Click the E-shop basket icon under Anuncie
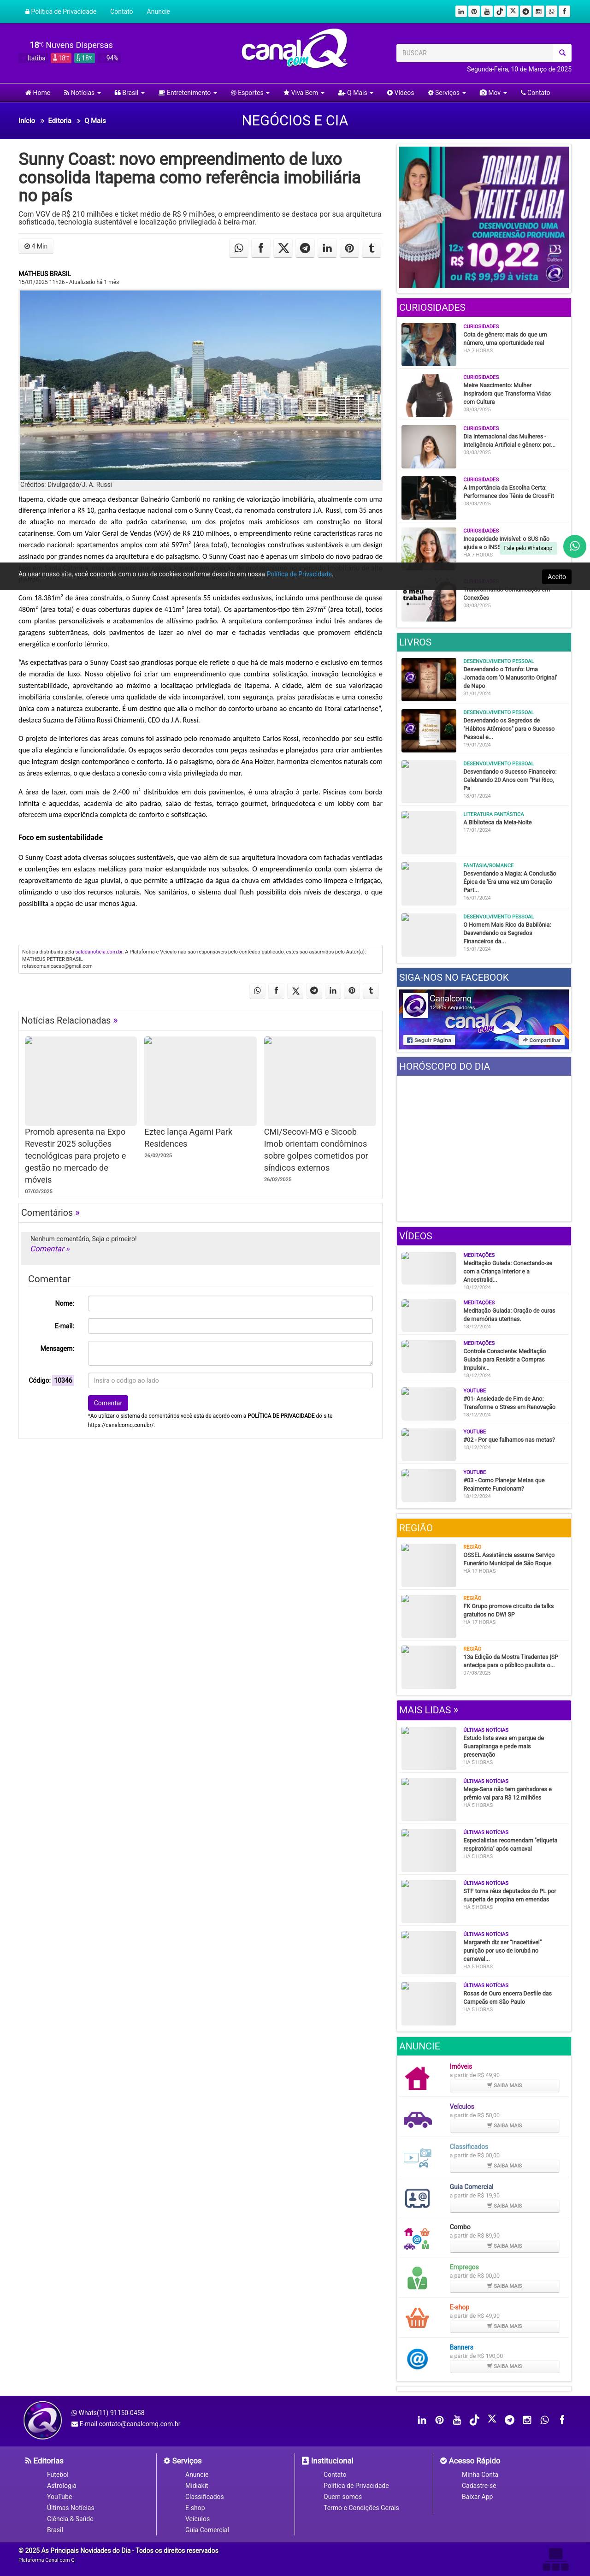 pyautogui.click(x=417, y=2317)
